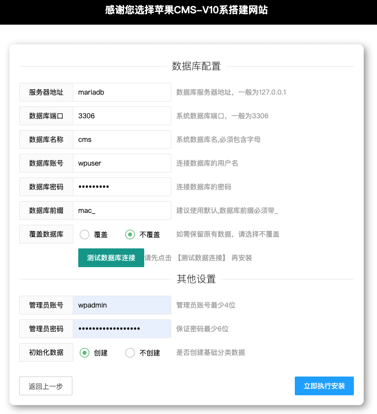The image size is (377, 414).
Task: Focus the 数据库密码 password field
Action: click(x=122, y=187)
